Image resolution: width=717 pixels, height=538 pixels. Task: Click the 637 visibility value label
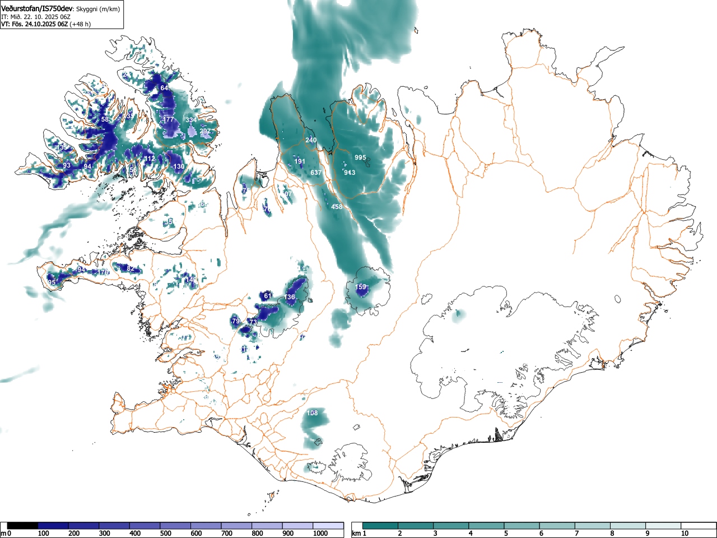tap(316, 173)
